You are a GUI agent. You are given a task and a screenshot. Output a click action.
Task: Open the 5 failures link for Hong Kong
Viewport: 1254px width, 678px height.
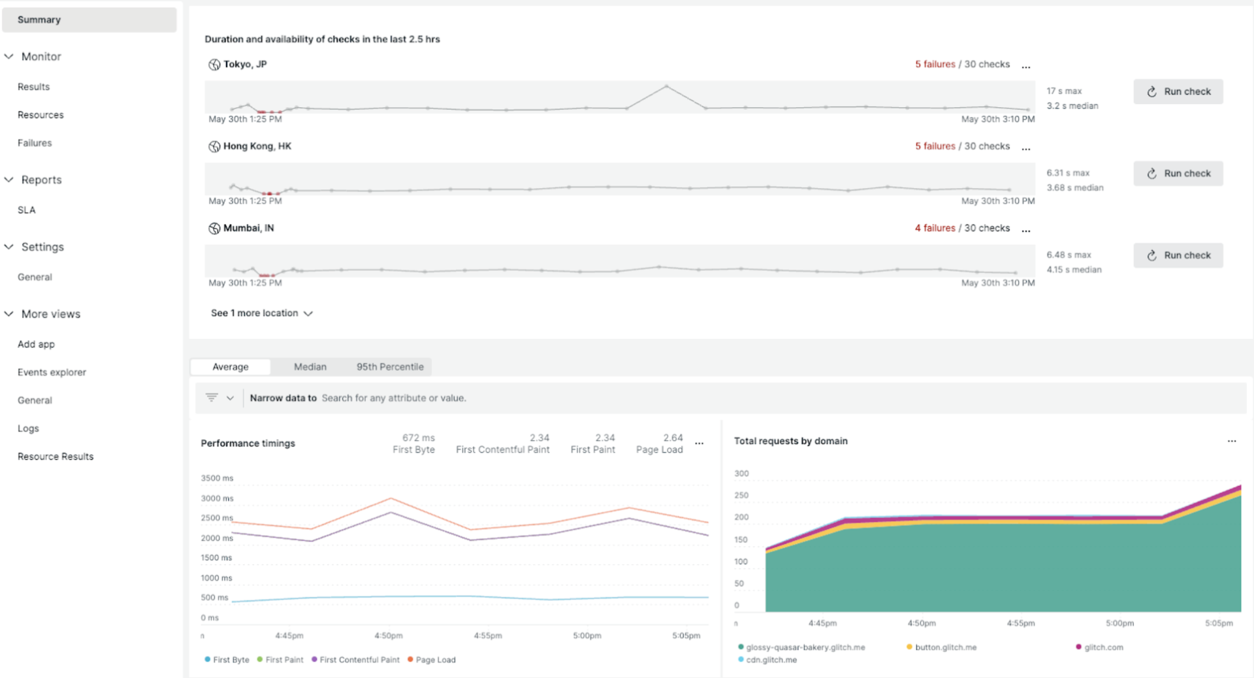[x=935, y=146]
